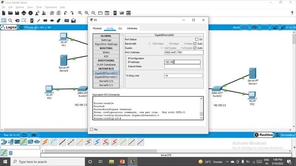Viewport: 296px width, 166px height.
Task: Select 100 Mbps bandwidth radio button
Action: [x=166, y=44]
